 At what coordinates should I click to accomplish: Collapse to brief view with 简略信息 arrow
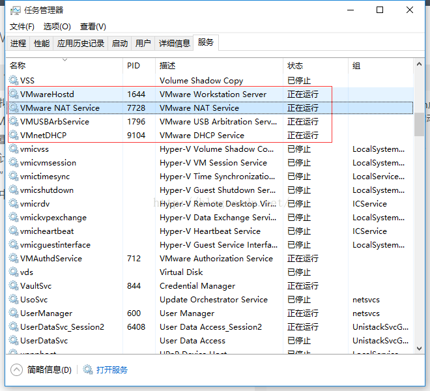click(x=16, y=369)
